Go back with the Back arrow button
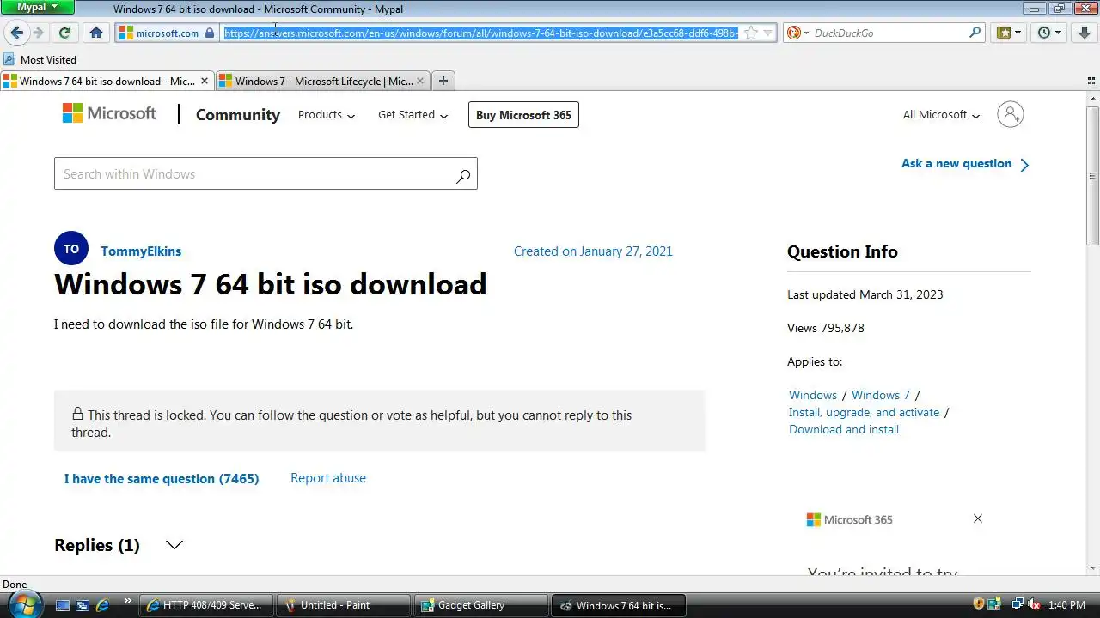This screenshot has height=618, width=1100. [x=16, y=33]
